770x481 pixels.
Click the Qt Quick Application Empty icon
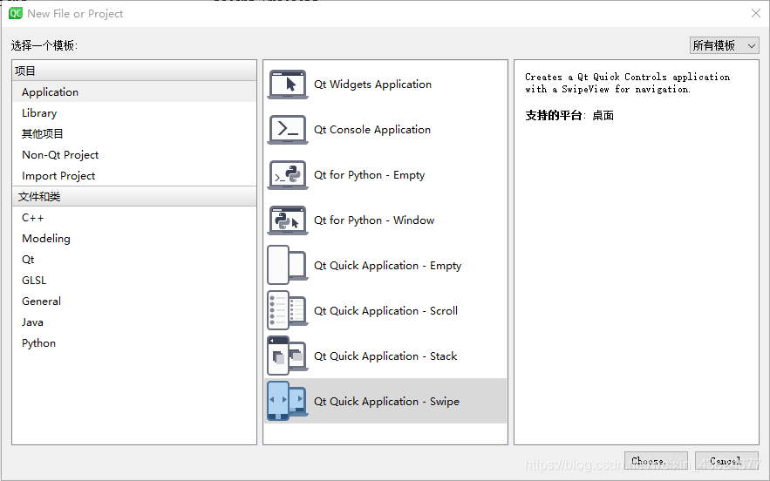(288, 266)
